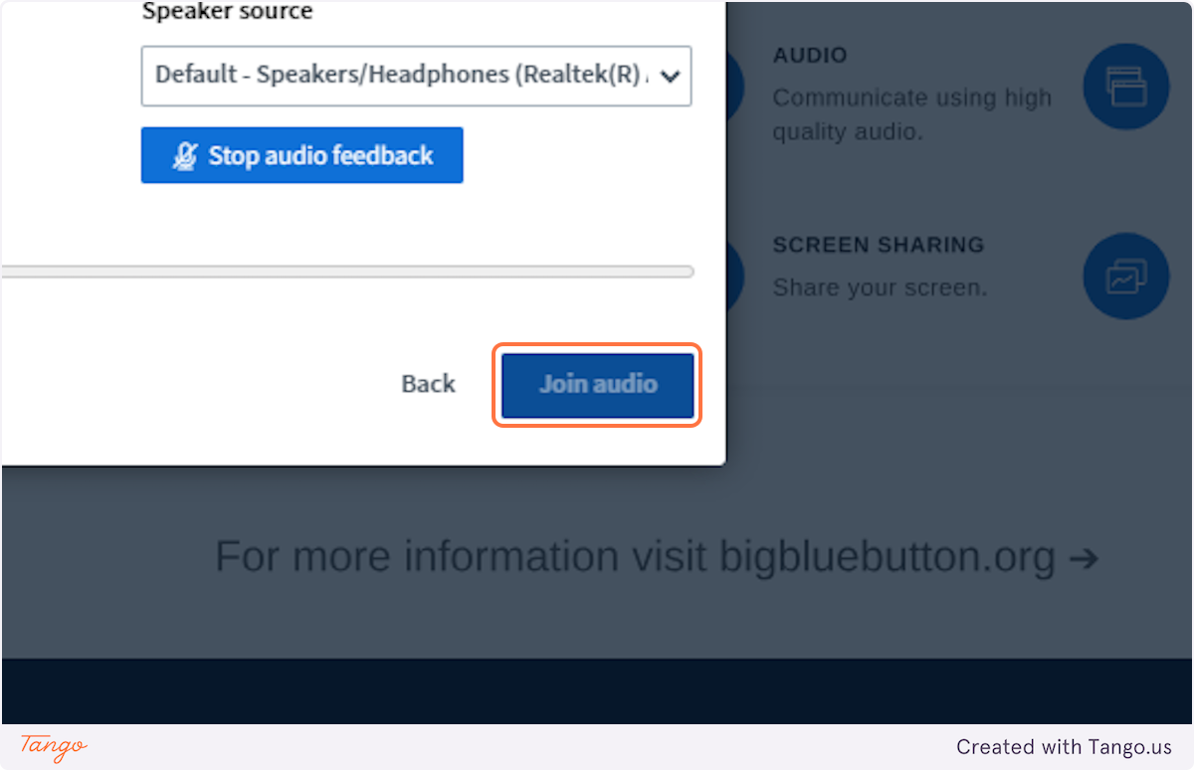This screenshot has width=1194, height=770.
Task: Click the partially hidden circle left of SCREEN SHARING
Action: click(735, 276)
